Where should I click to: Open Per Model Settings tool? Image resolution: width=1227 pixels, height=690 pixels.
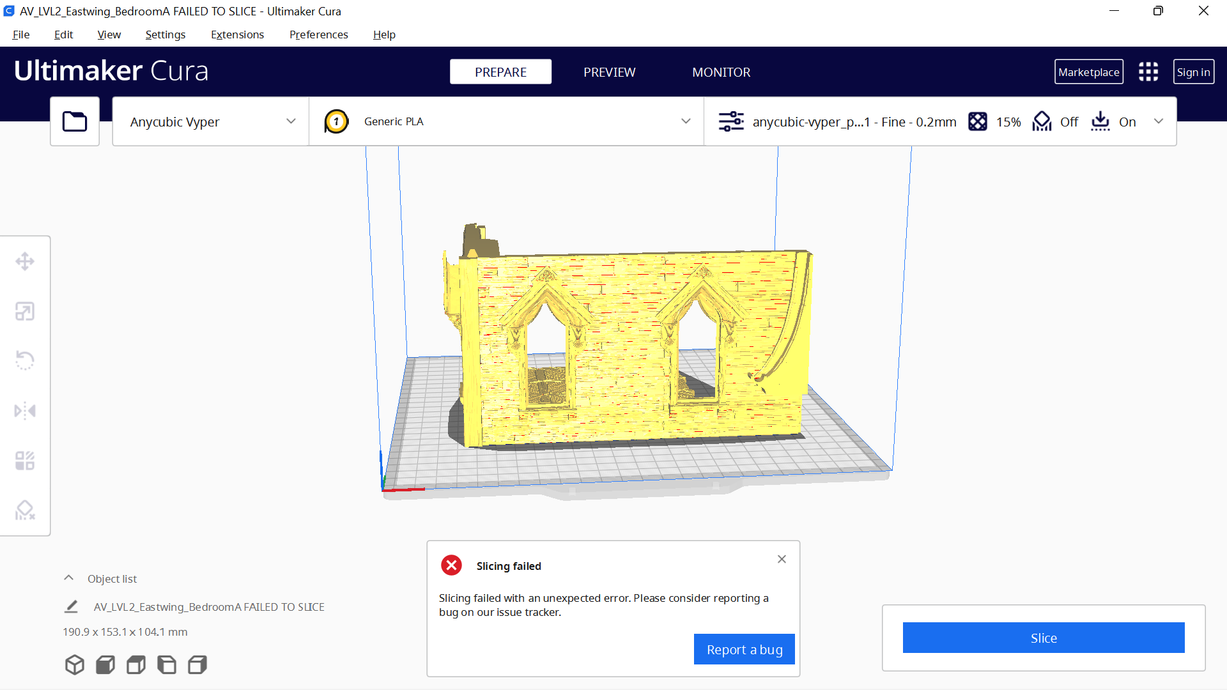point(25,460)
